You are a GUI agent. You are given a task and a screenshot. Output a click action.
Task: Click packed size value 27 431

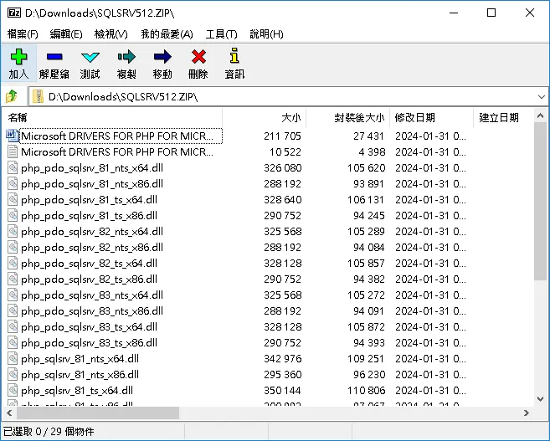pyautogui.click(x=368, y=136)
